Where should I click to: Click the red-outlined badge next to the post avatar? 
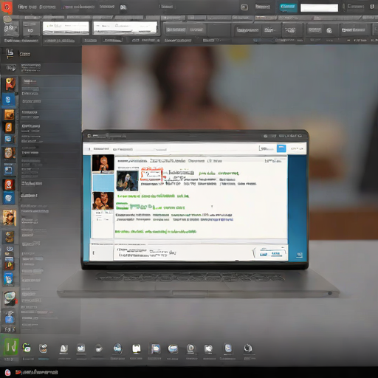click(x=151, y=174)
